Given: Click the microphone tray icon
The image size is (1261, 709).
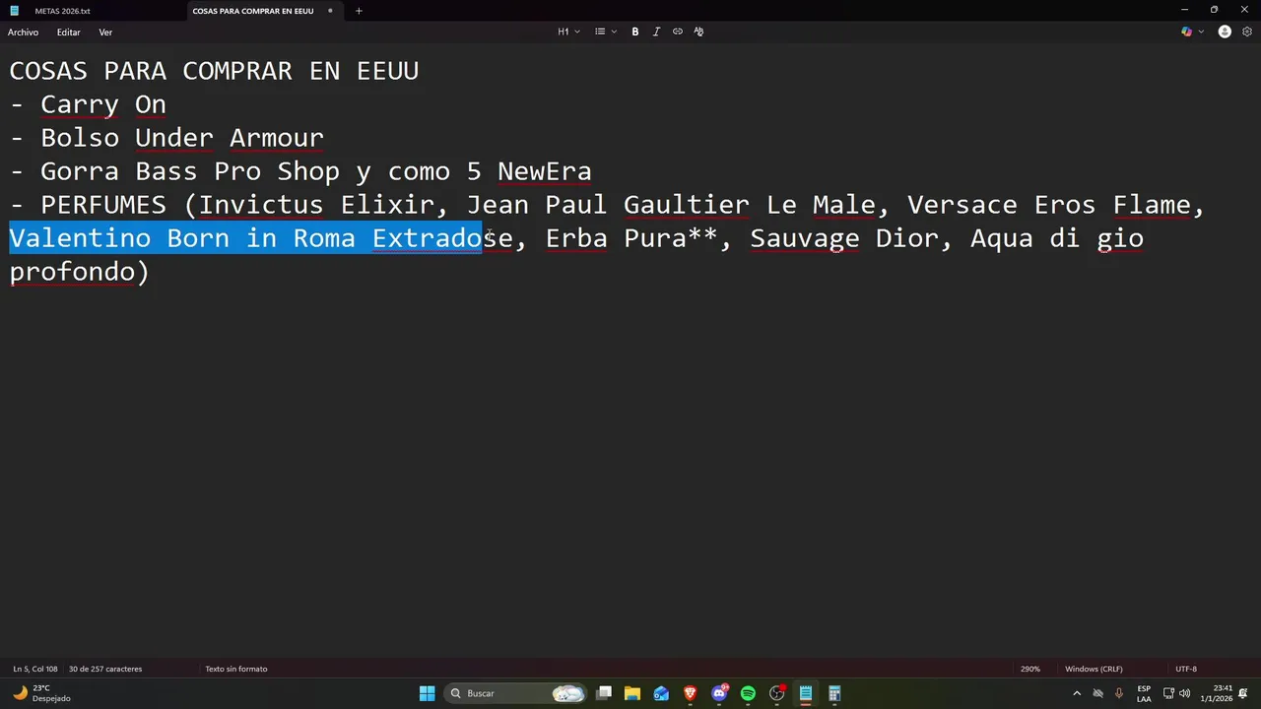Looking at the screenshot, I should click(1118, 693).
